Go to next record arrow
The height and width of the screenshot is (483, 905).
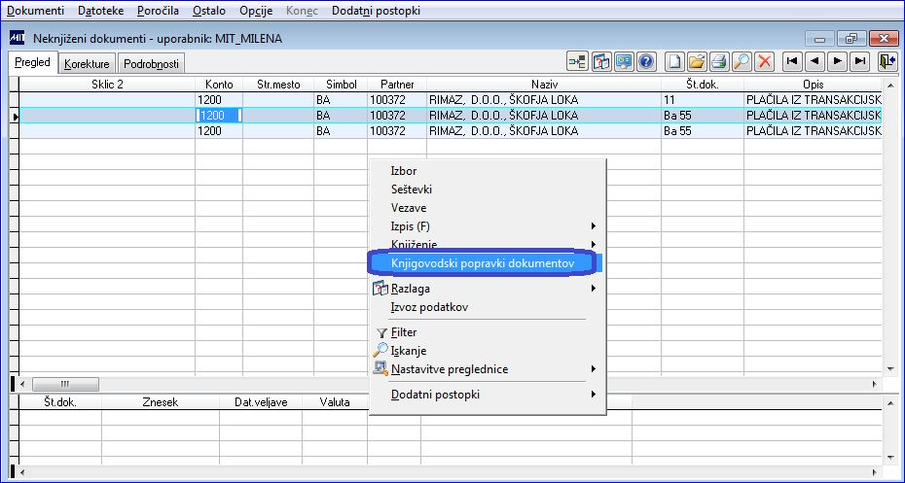point(838,61)
